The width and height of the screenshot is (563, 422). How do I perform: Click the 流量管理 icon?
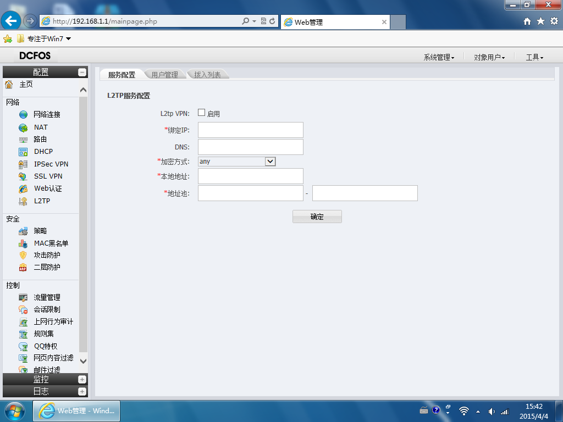point(23,297)
